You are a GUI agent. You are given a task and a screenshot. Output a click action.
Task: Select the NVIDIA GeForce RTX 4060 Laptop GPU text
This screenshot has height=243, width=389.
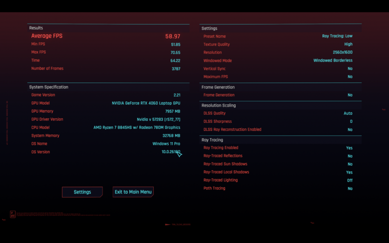tap(146, 103)
